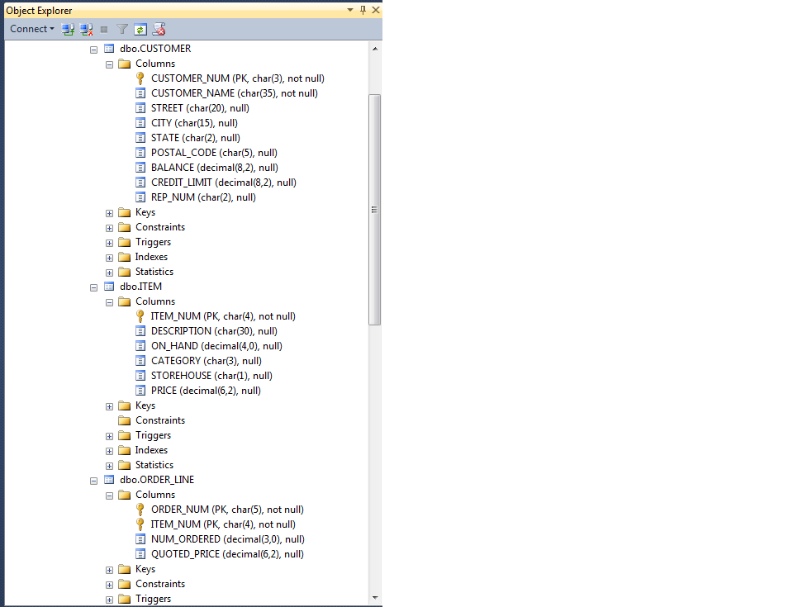Click the dbo.ITEM table icon

109,287
